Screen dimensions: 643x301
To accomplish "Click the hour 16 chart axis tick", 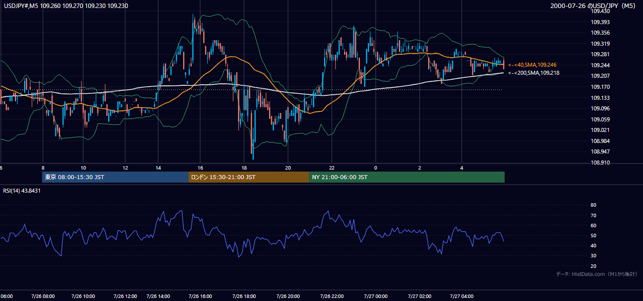I will (200, 168).
